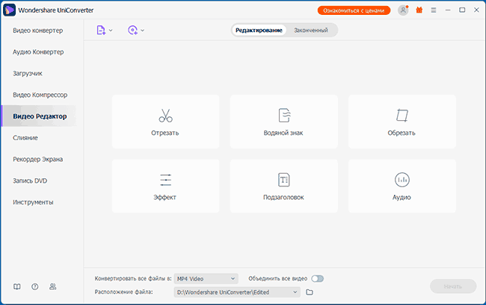Click the Объединить все видео label
Screen dimensions: 486x305
click(x=277, y=278)
